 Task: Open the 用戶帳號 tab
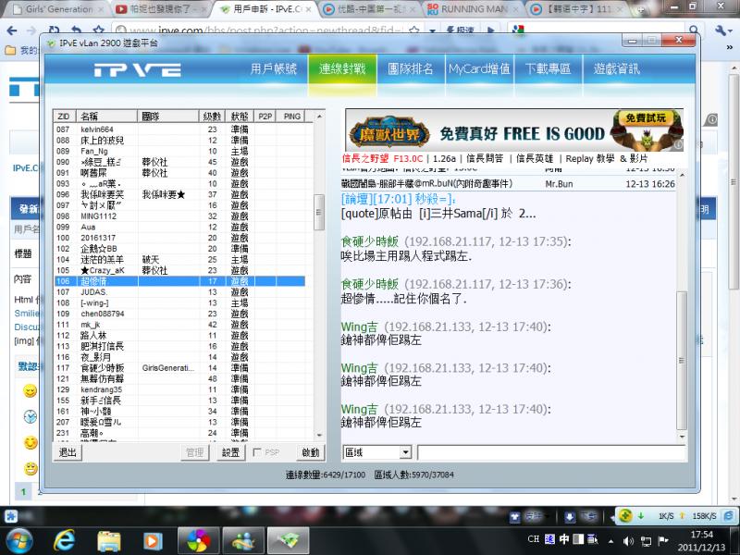(x=274, y=69)
